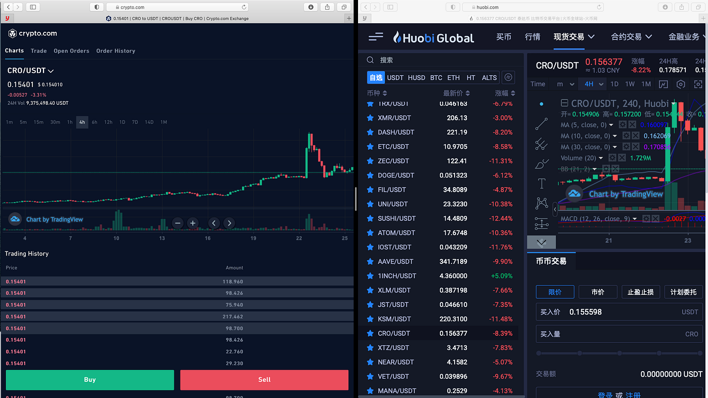The image size is (708, 398).
Task: Open the CRO/USDT pair selector on crypto.com
Action: pos(30,71)
